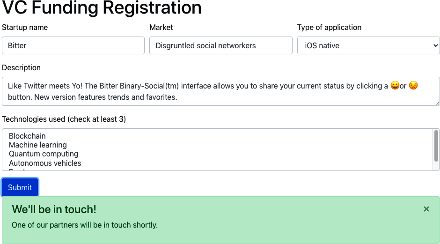
Task: Click the worried face emoji in Description
Action: click(x=413, y=86)
